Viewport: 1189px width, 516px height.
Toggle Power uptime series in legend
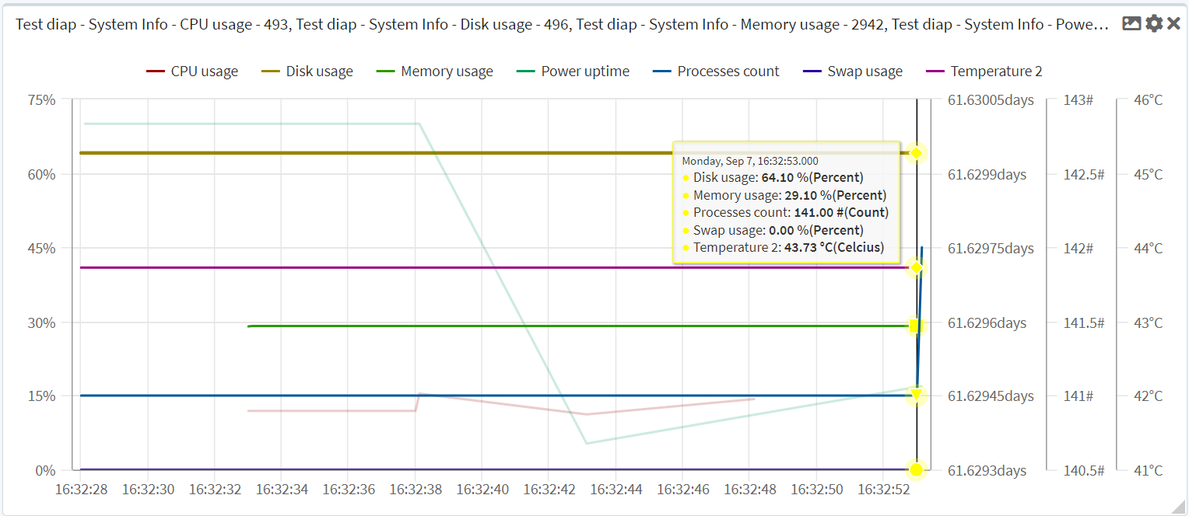[x=573, y=71]
